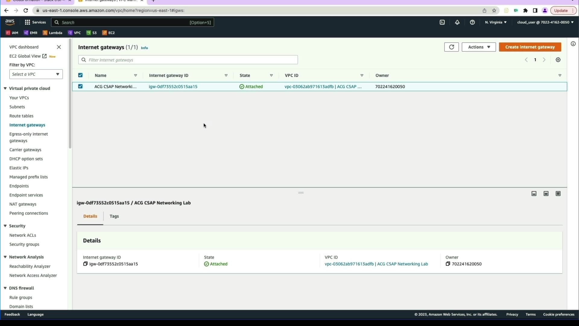Refresh the internet gateways list
579x326 pixels.
coord(451,47)
